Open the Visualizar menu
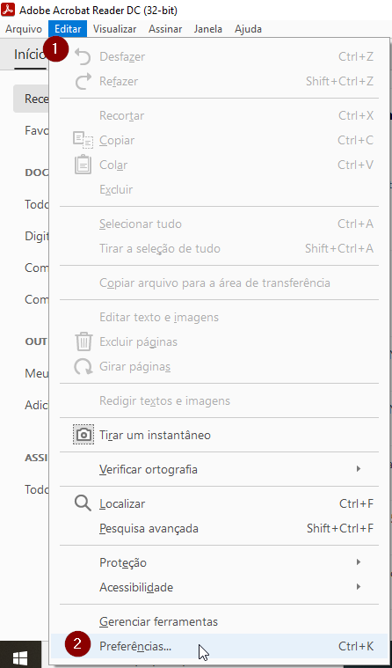 [x=115, y=29]
